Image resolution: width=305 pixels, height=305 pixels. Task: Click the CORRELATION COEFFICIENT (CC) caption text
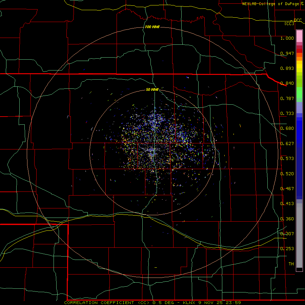(x=107, y=303)
